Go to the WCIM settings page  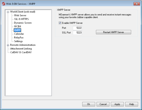pyautogui.click(x=17, y=27)
